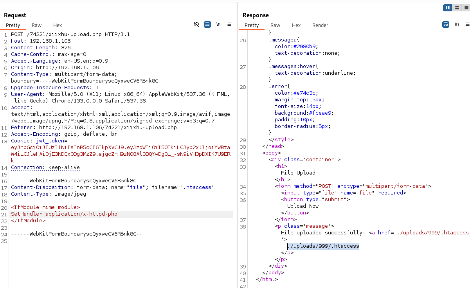Click the closing </html> tag

tap(267, 279)
